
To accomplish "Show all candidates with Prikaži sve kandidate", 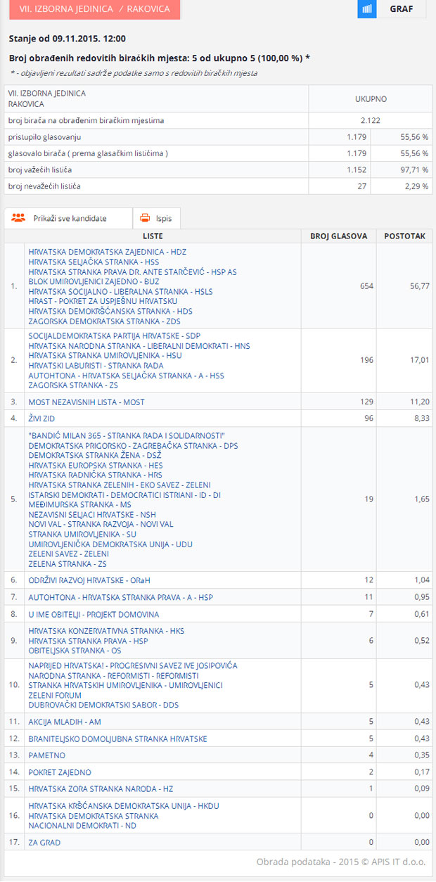I will pos(70,218).
